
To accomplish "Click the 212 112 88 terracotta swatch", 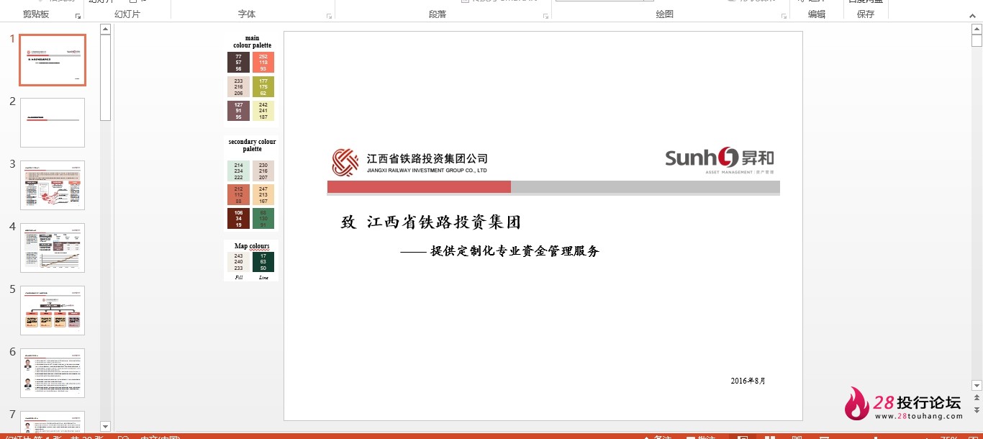I will [x=238, y=195].
